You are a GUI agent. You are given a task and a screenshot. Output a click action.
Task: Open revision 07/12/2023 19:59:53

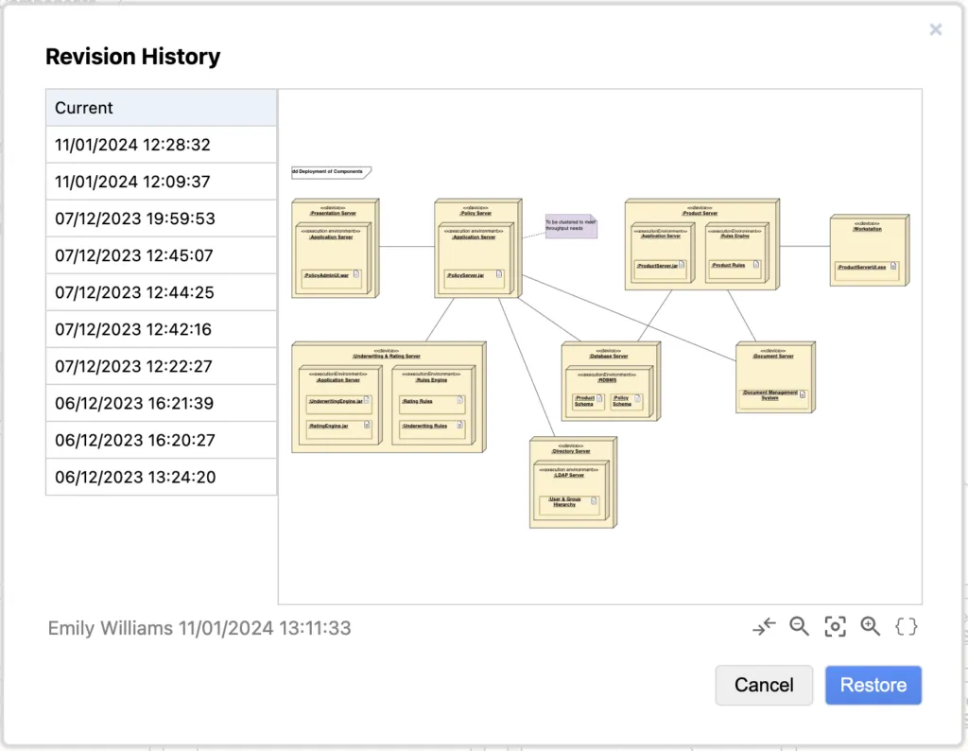tap(161, 218)
